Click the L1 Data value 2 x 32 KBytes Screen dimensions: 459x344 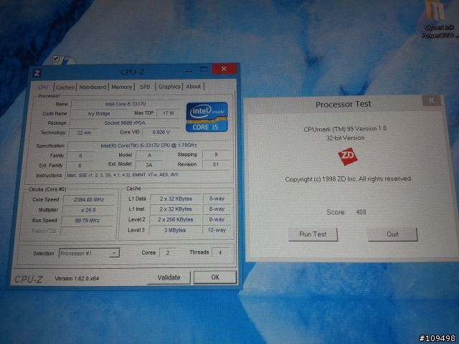click(176, 199)
